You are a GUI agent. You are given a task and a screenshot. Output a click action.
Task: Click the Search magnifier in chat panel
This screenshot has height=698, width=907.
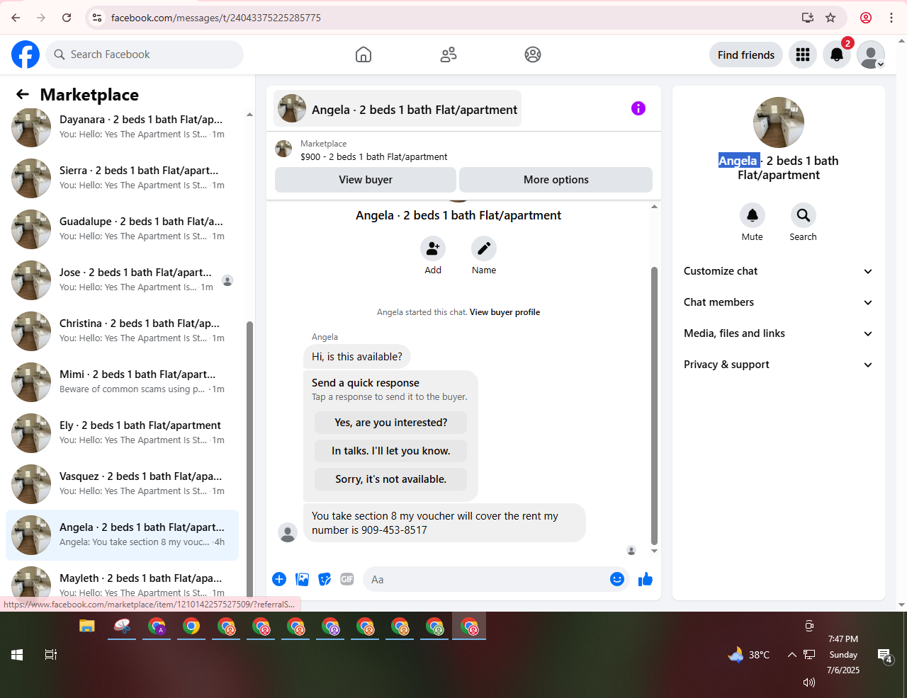click(804, 215)
